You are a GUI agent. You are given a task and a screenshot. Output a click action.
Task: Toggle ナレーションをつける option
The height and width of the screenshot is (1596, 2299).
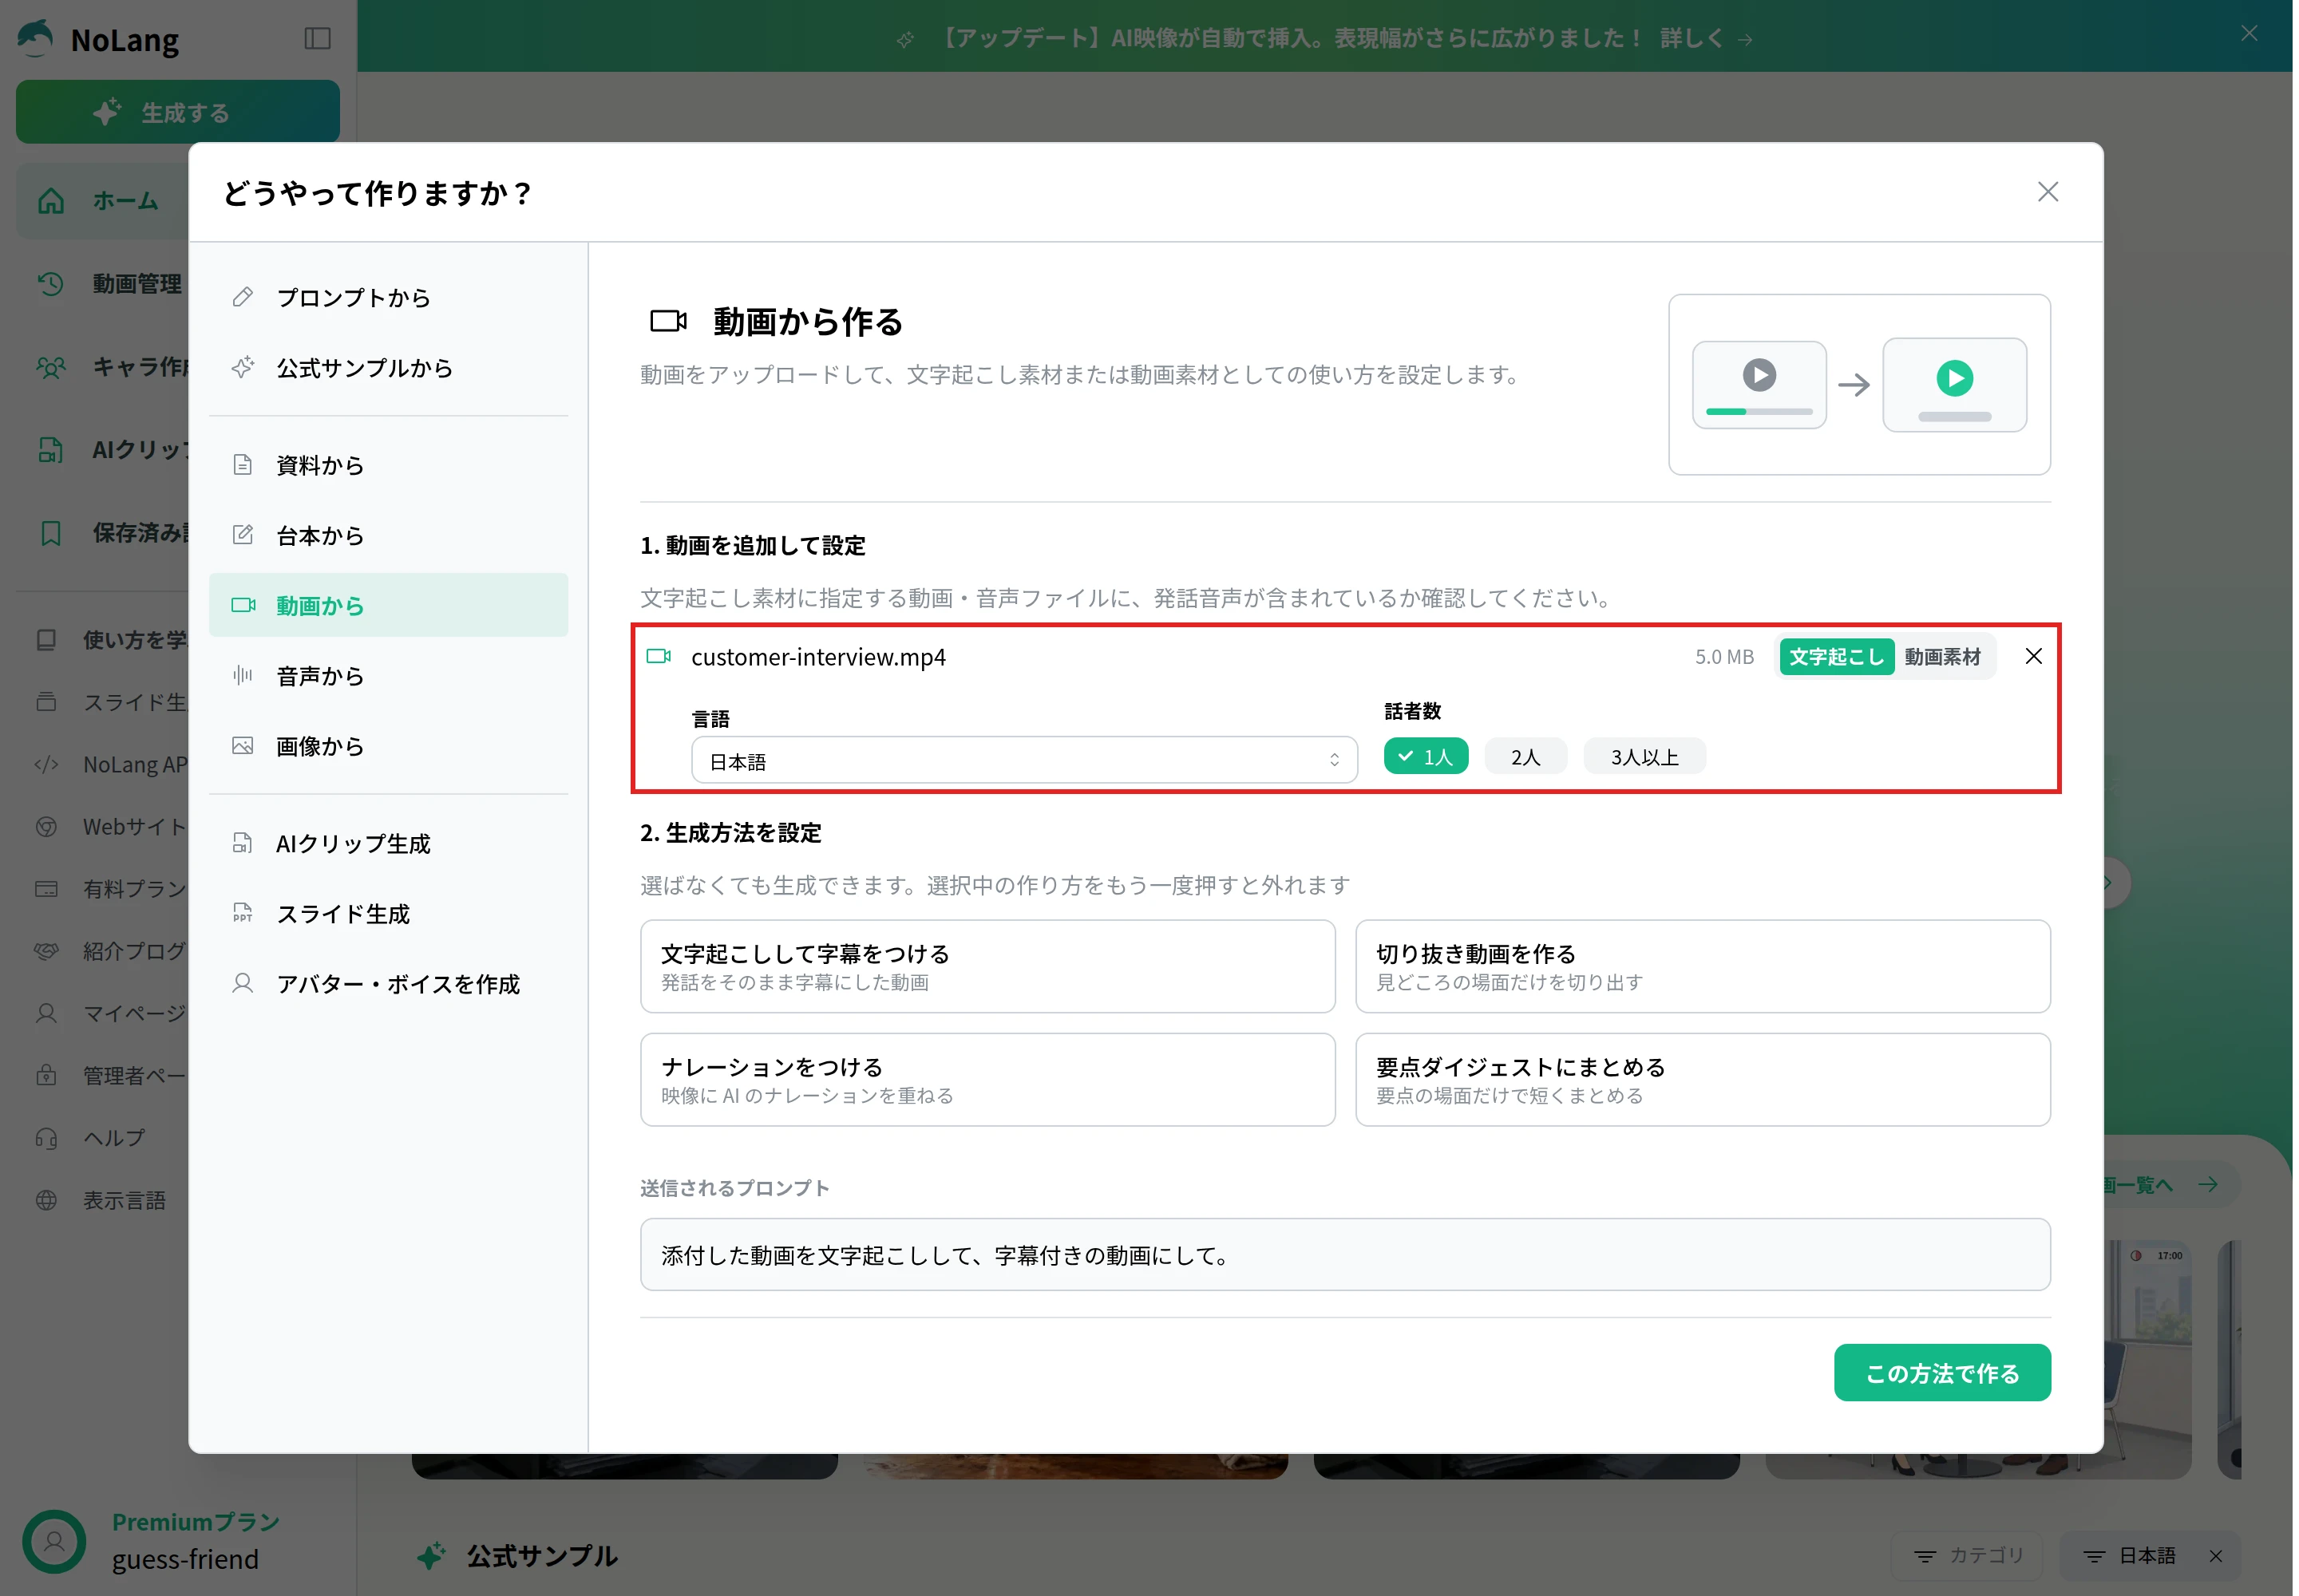987,1080
